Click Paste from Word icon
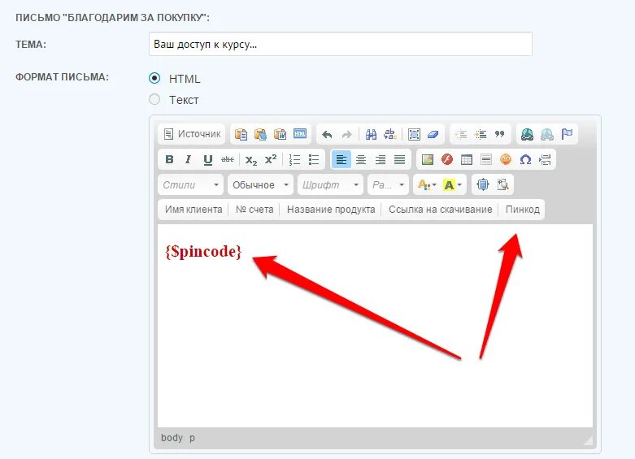 tap(280, 134)
